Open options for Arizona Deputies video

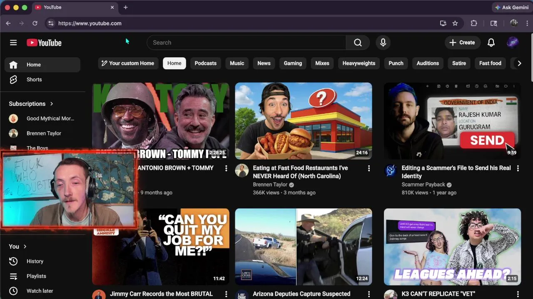(369, 294)
